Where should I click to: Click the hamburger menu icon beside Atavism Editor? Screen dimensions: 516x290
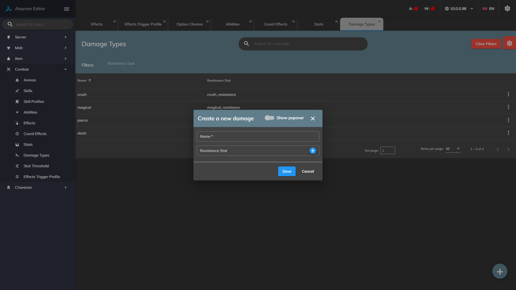(x=67, y=9)
